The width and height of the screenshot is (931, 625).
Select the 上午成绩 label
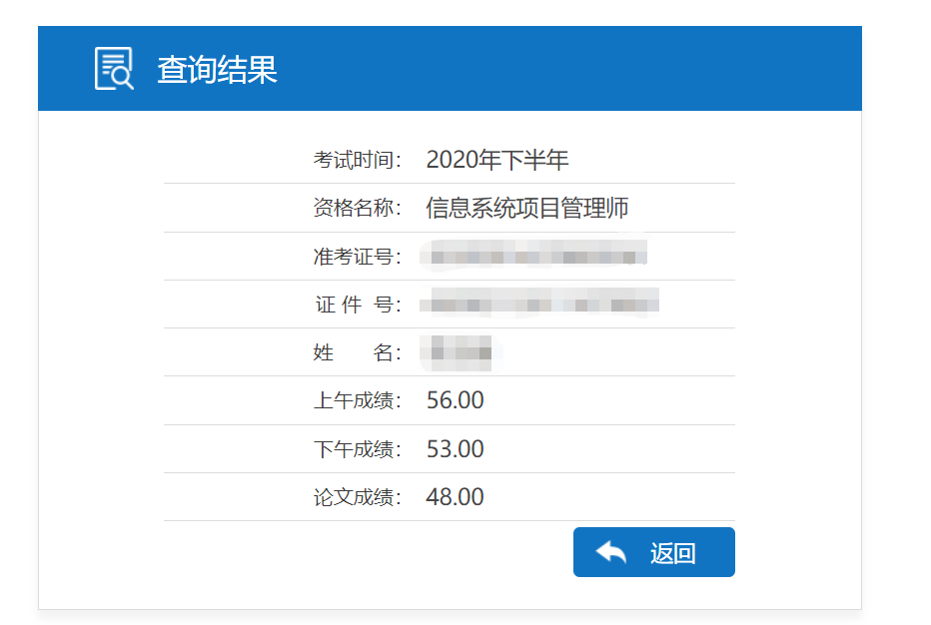click(x=358, y=401)
